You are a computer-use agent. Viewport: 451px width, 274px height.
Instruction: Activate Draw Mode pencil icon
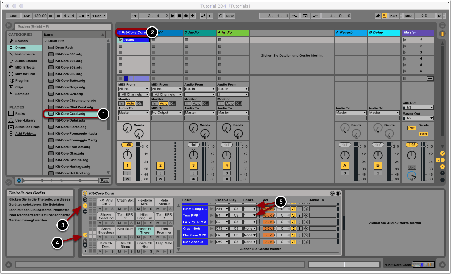pos(378,16)
